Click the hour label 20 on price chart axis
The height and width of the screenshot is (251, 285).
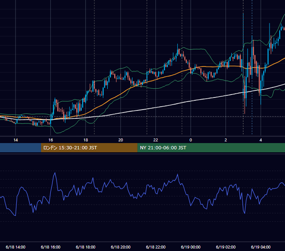(121, 140)
